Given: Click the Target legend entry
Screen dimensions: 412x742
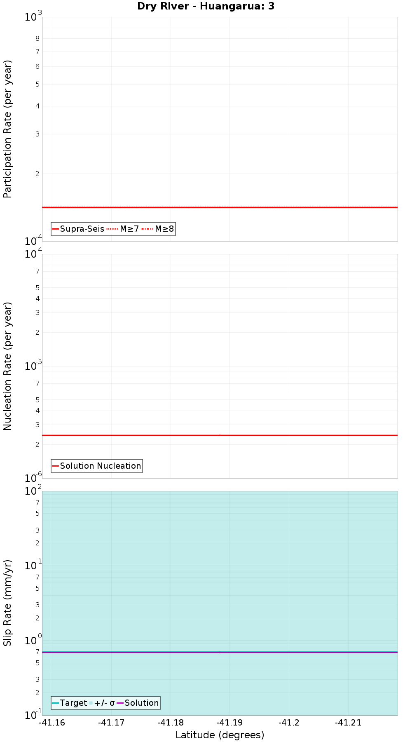Looking at the screenshot, I should pyautogui.click(x=70, y=703).
